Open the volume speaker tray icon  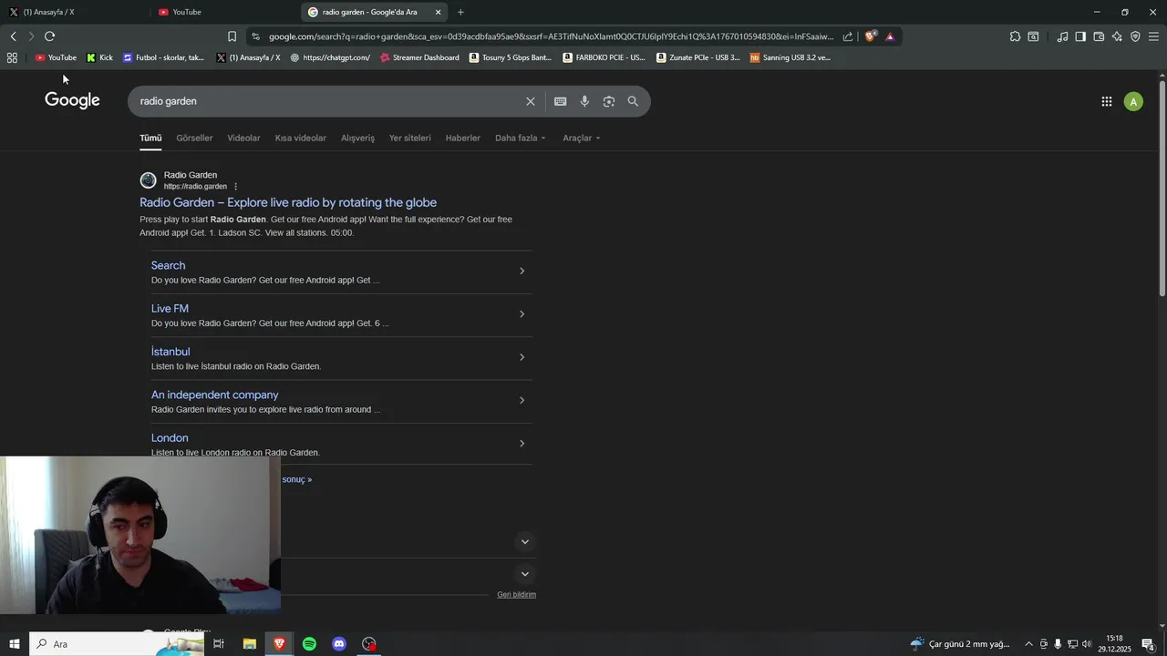pyautogui.click(x=1087, y=644)
